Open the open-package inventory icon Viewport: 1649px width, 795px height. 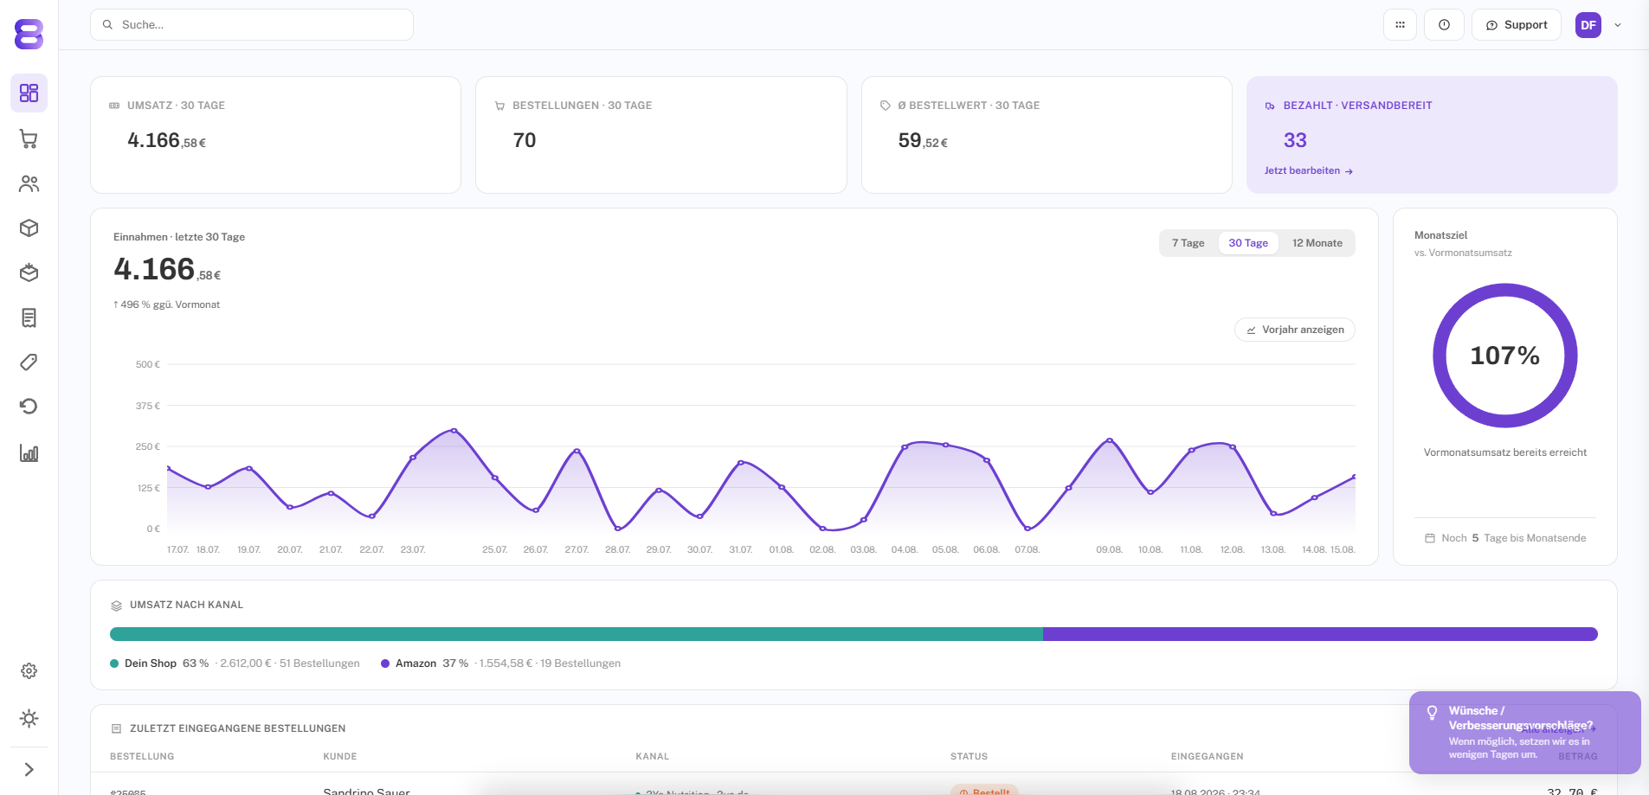coord(29,273)
